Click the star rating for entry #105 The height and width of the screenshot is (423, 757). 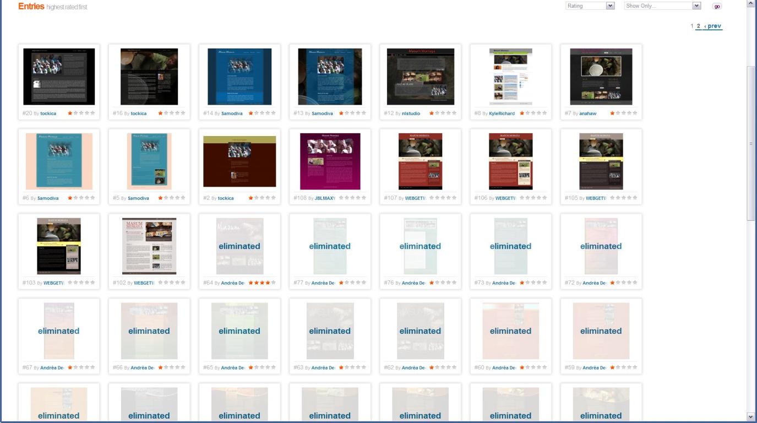(623, 198)
